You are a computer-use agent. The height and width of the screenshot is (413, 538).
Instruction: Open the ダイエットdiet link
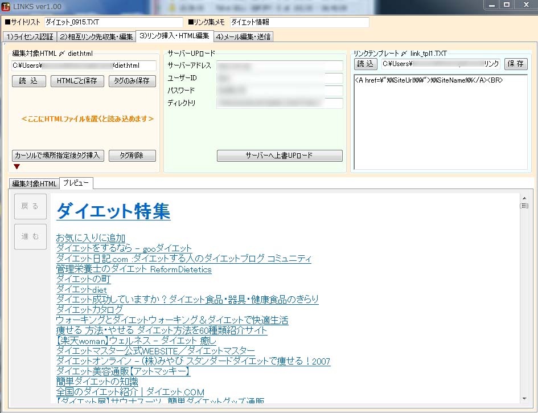tap(81, 289)
